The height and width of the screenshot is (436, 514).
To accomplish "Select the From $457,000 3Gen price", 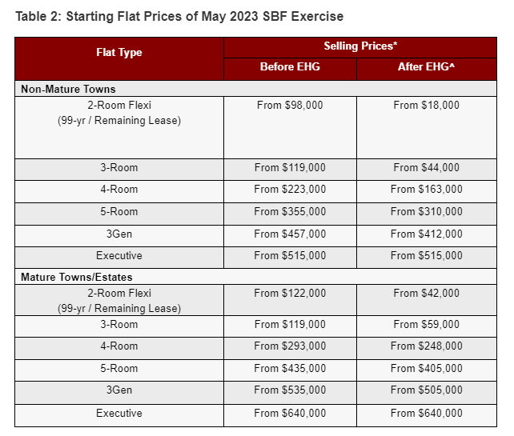I will [x=290, y=236].
